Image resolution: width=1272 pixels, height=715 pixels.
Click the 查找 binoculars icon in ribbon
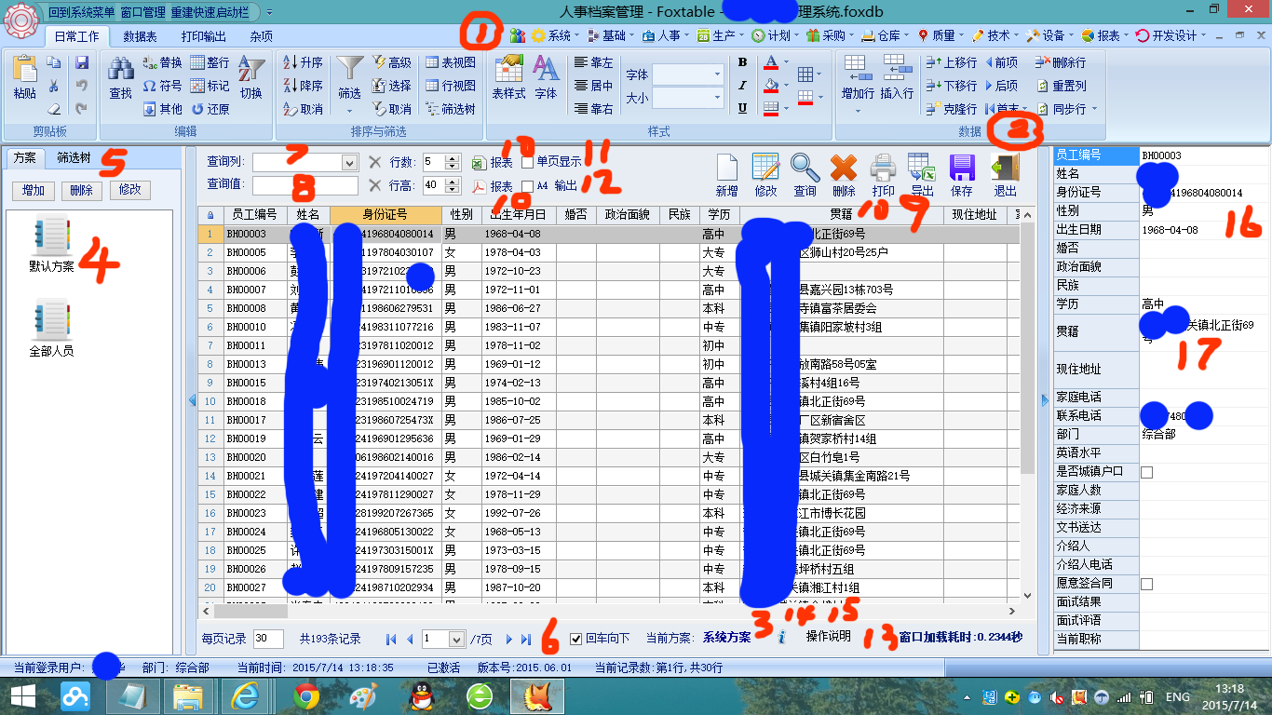(x=121, y=70)
